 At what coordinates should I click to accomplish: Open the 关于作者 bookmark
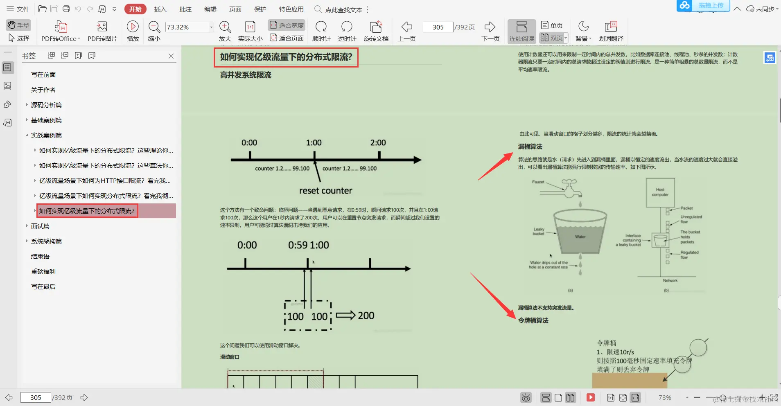(43, 90)
